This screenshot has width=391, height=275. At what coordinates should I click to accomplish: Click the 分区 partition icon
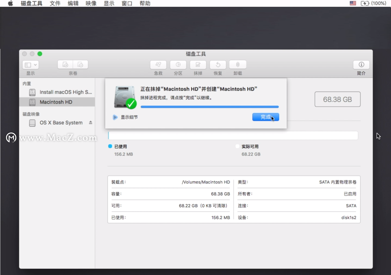click(x=178, y=65)
